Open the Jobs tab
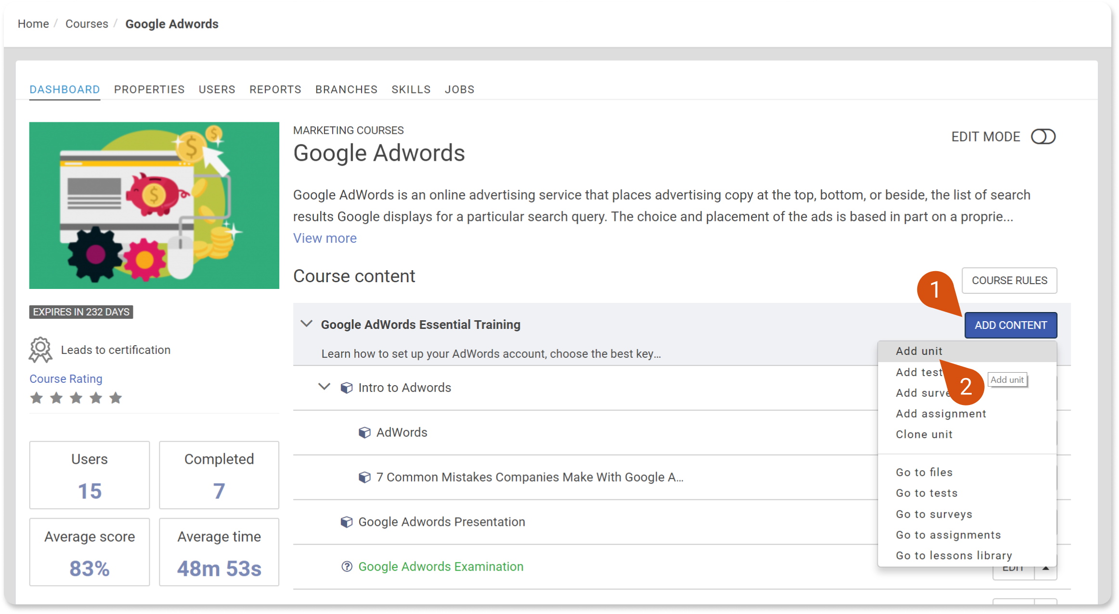The height and width of the screenshot is (614, 1119). (459, 90)
